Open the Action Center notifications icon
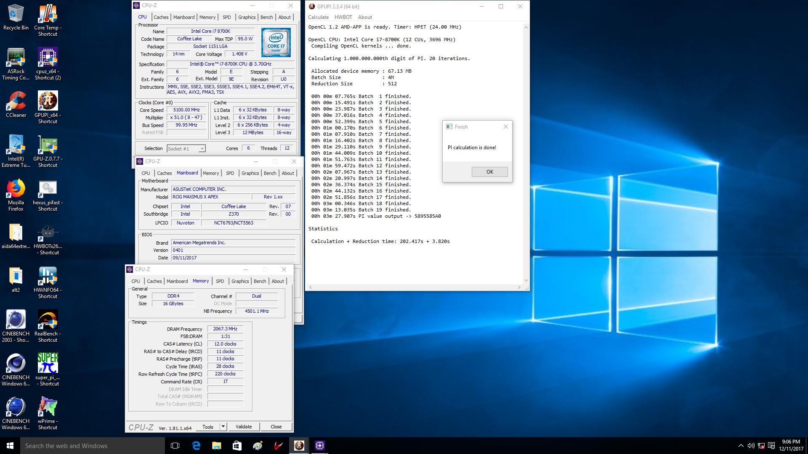 (x=771, y=446)
